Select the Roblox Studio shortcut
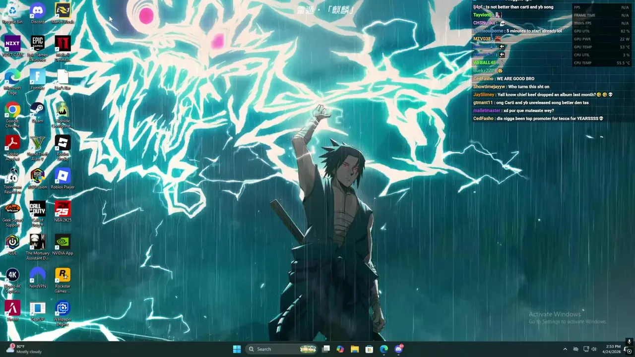Screen dimensions: 635x357 click(x=63, y=148)
